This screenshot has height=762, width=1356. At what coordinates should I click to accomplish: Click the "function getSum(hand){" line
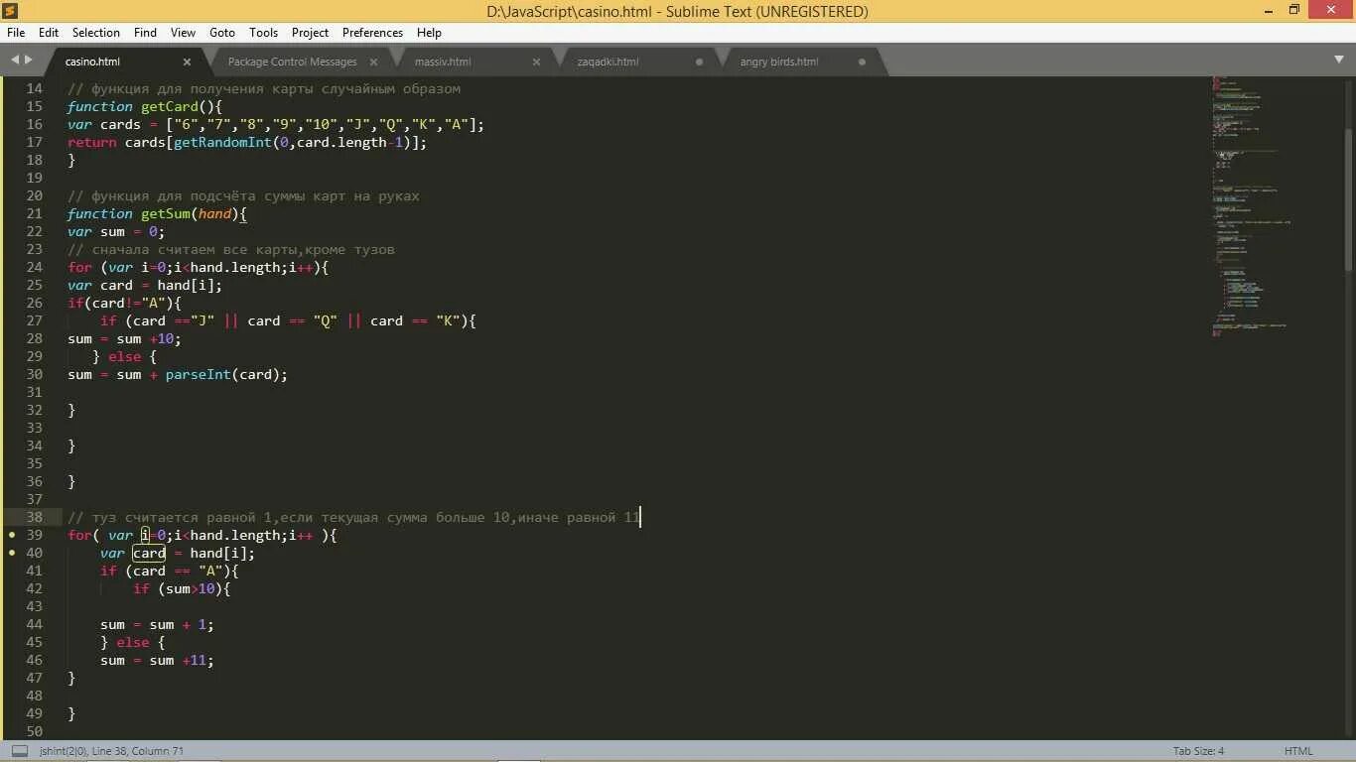(x=157, y=213)
